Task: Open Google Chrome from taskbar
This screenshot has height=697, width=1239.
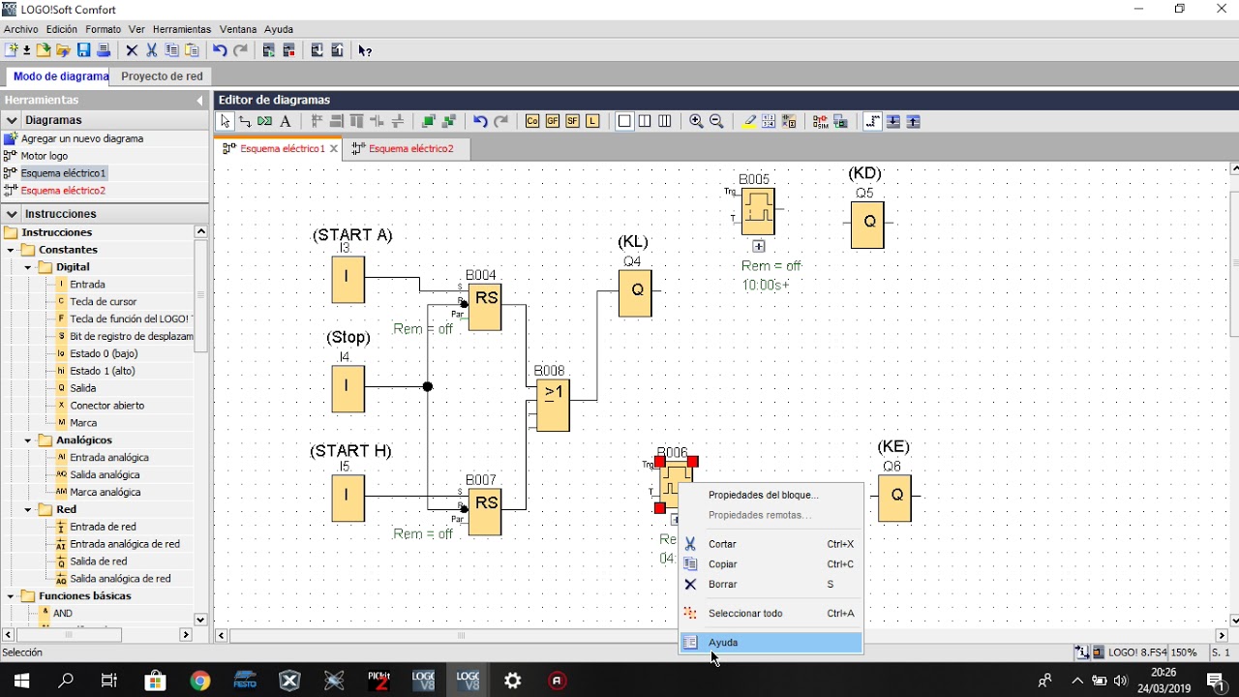Action: pos(199,681)
